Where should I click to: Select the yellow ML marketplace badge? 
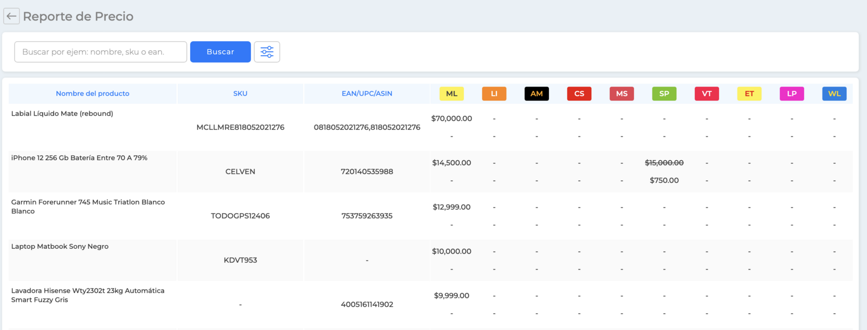[452, 94]
